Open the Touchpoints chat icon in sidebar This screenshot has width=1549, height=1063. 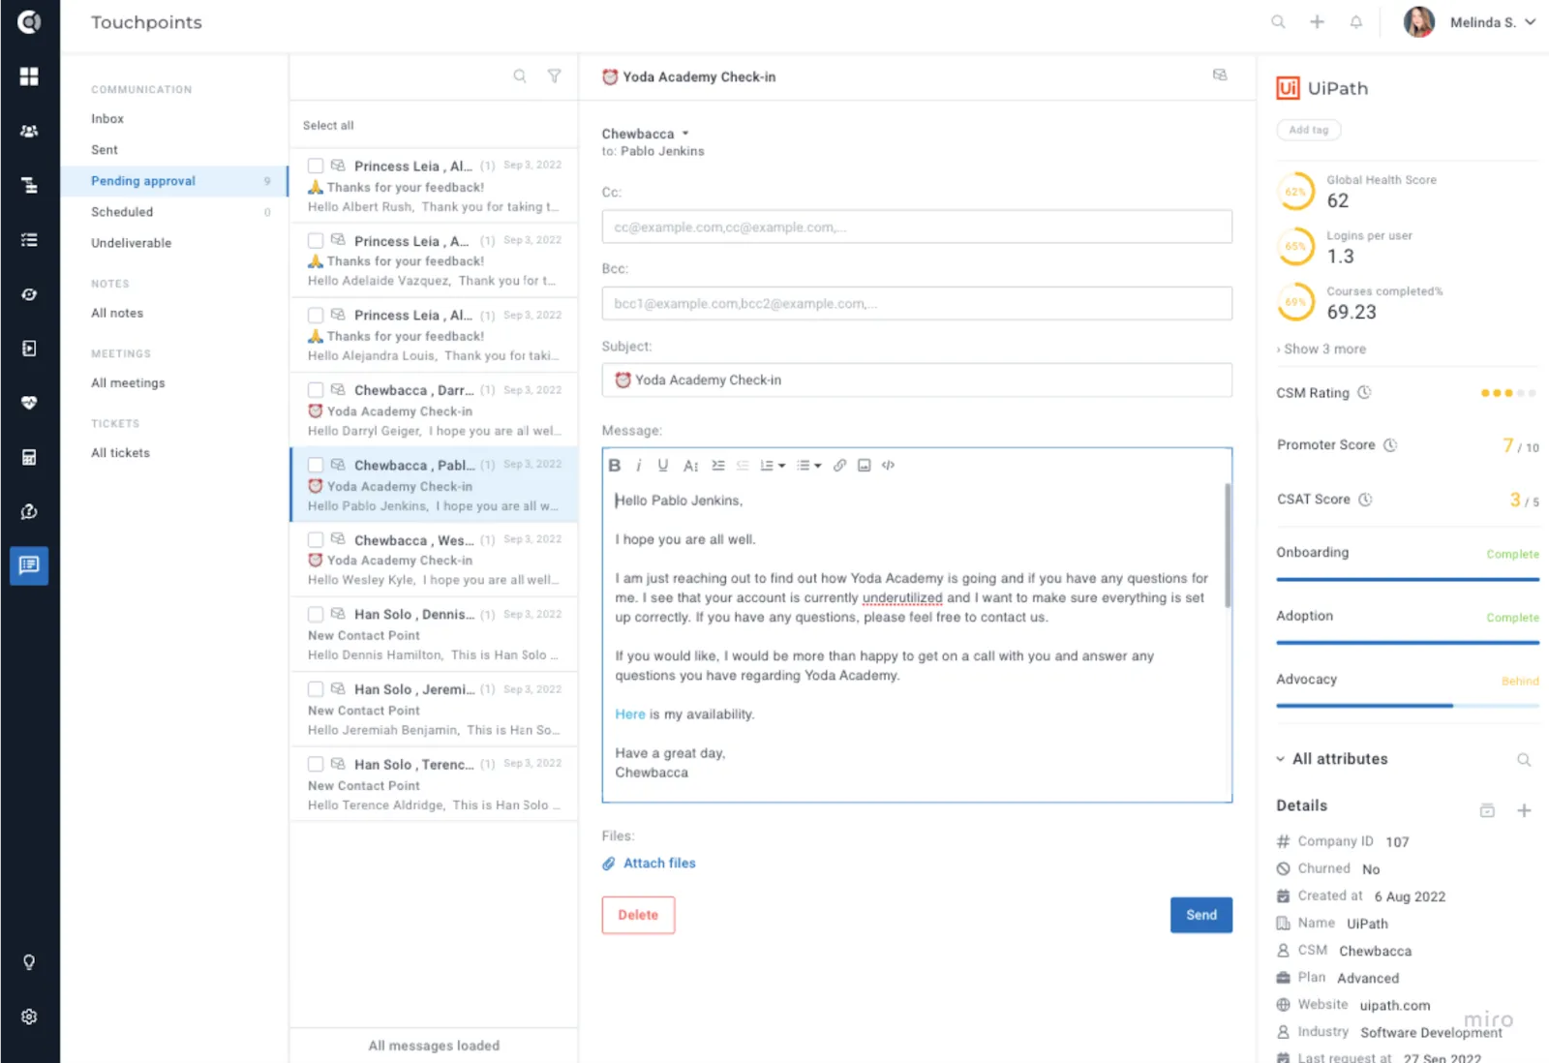(x=29, y=565)
